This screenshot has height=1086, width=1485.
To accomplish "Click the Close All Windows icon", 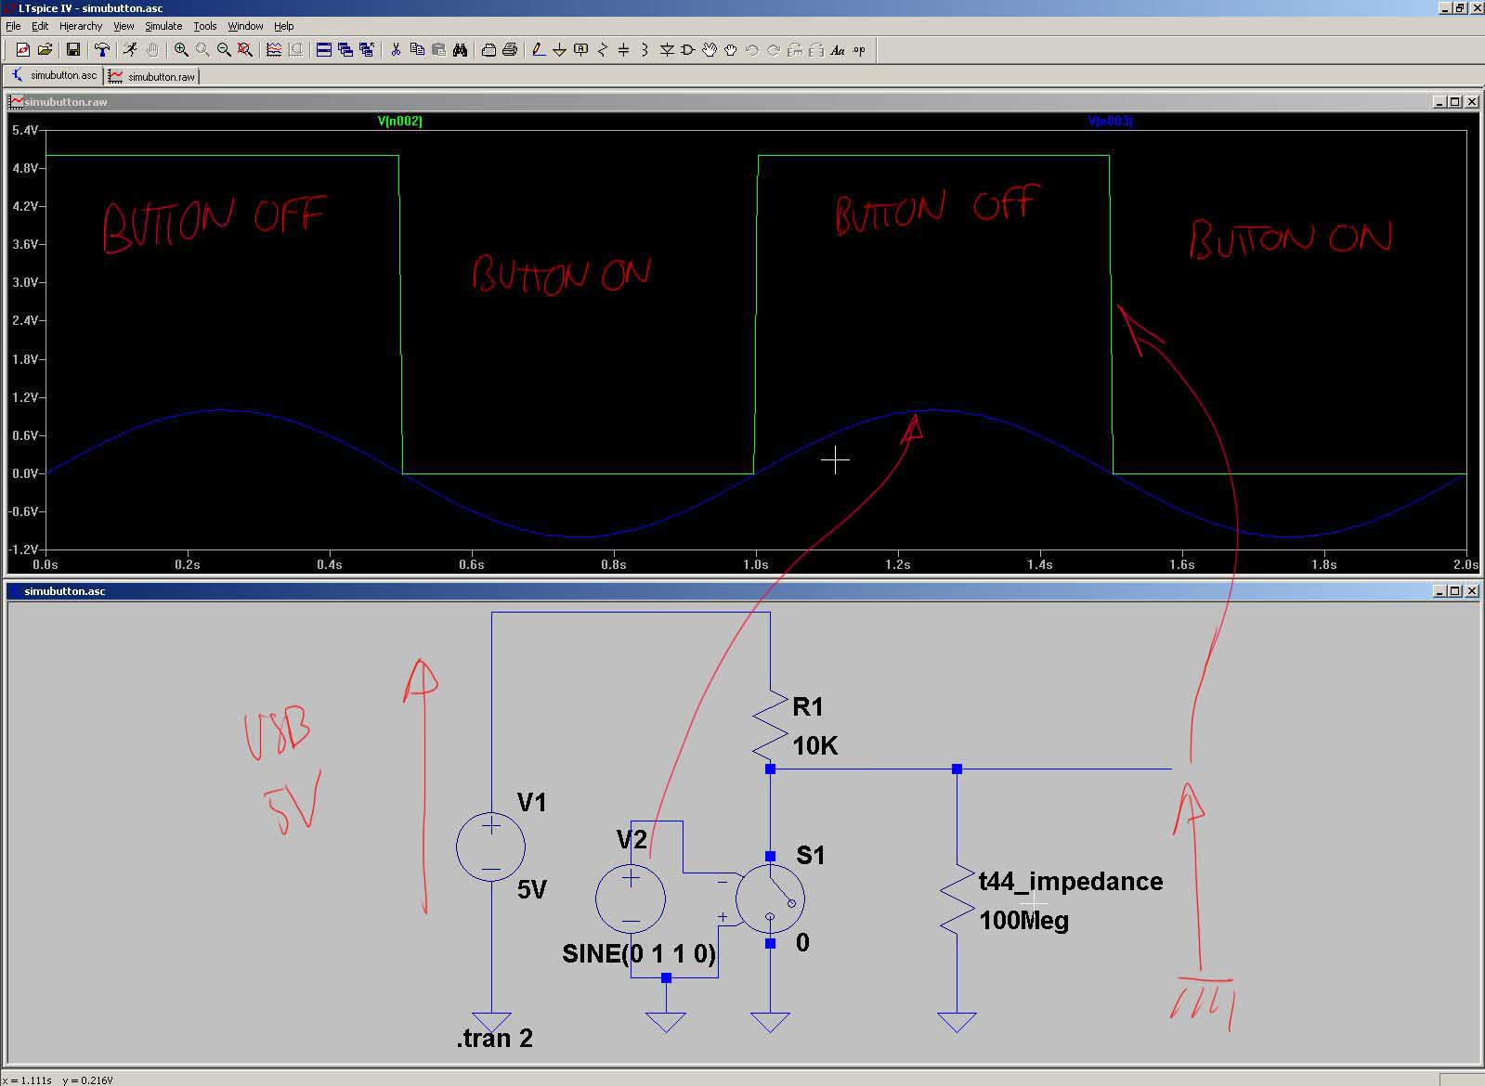I will pos(367,50).
